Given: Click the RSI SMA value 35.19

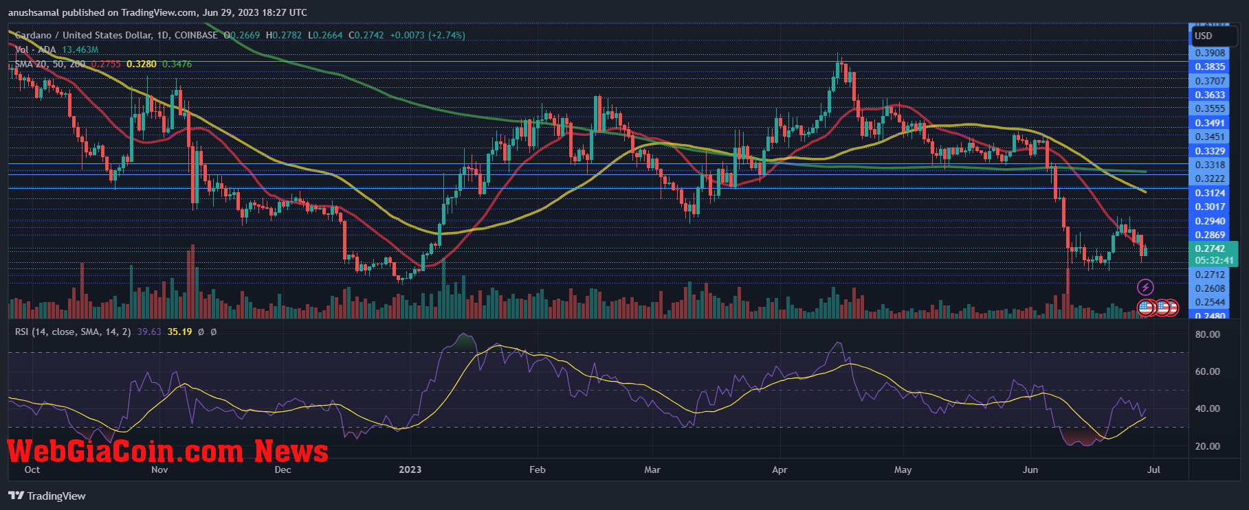Looking at the screenshot, I should pyautogui.click(x=179, y=332).
